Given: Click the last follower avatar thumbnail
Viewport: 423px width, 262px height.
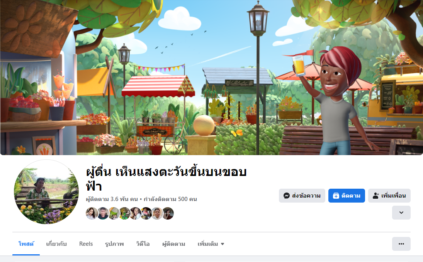Looking at the screenshot, I should (x=168, y=213).
